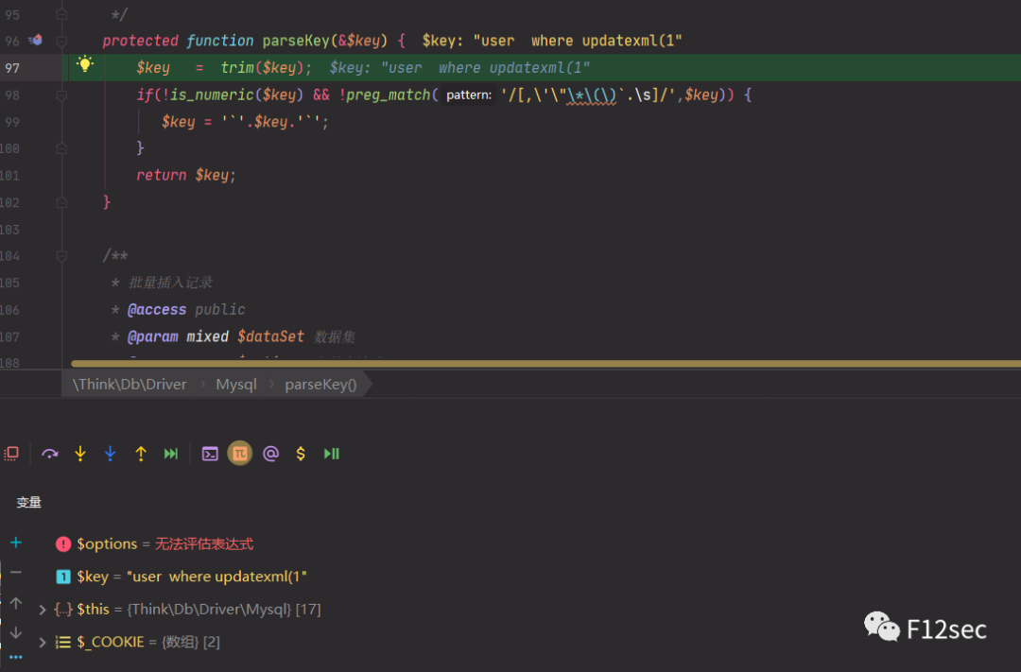Image resolution: width=1021 pixels, height=672 pixels.
Task: Click line number 98 in the gutter
Action: 12,95
